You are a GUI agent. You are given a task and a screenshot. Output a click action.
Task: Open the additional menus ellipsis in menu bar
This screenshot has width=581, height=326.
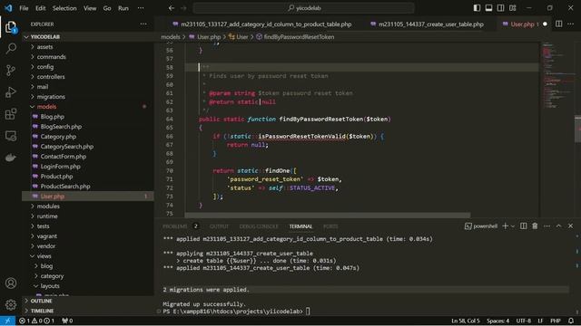coord(141,8)
